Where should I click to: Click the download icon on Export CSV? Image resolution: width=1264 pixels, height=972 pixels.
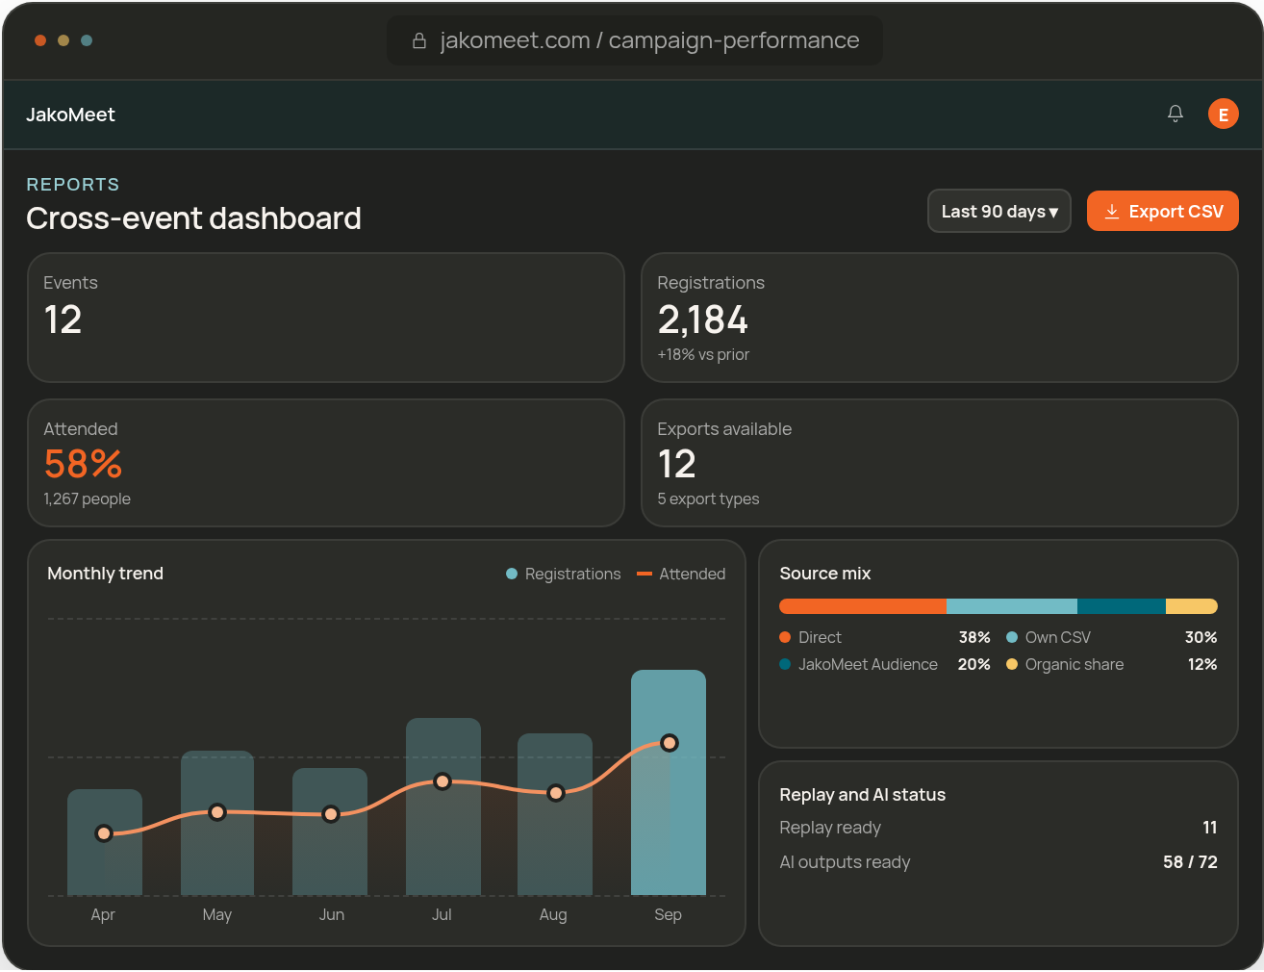click(1111, 212)
